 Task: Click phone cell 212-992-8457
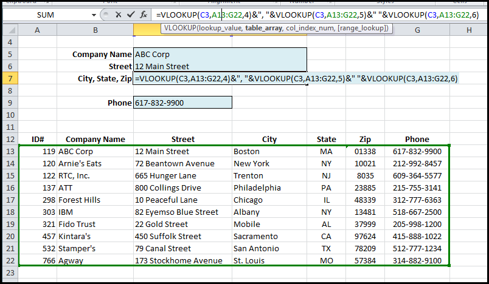click(417, 164)
